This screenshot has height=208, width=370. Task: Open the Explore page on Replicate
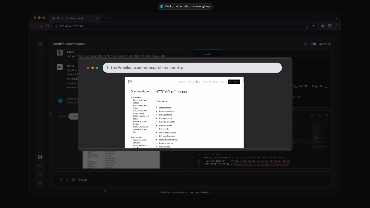coord(182,82)
